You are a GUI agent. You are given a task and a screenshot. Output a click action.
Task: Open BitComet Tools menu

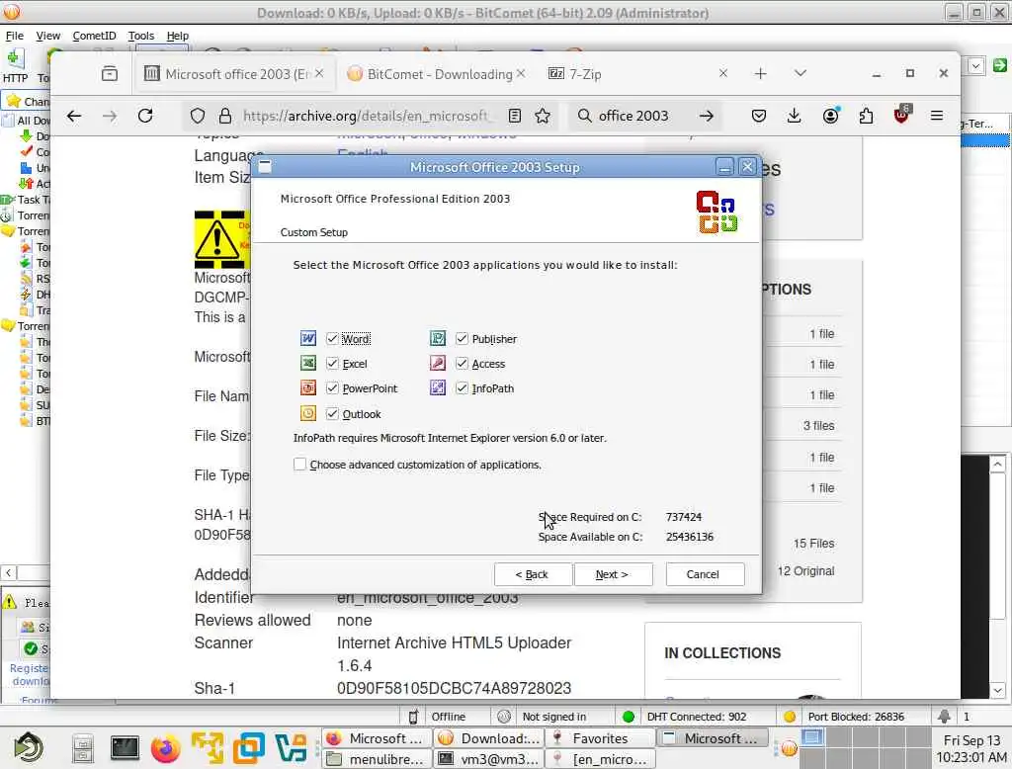point(140,36)
